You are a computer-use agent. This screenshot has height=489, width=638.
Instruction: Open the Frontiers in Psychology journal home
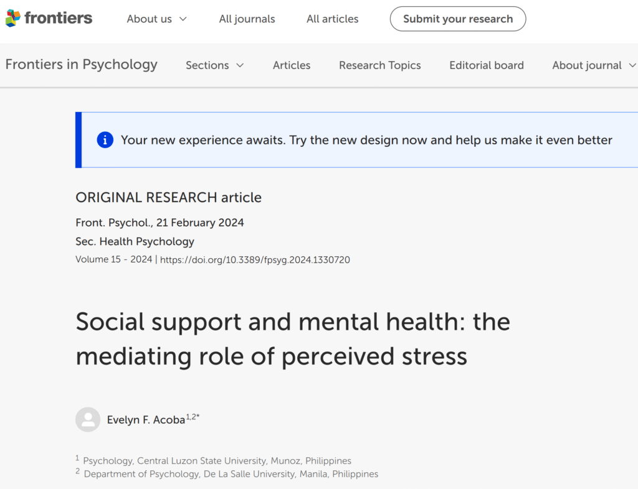click(x=82, y=65)
